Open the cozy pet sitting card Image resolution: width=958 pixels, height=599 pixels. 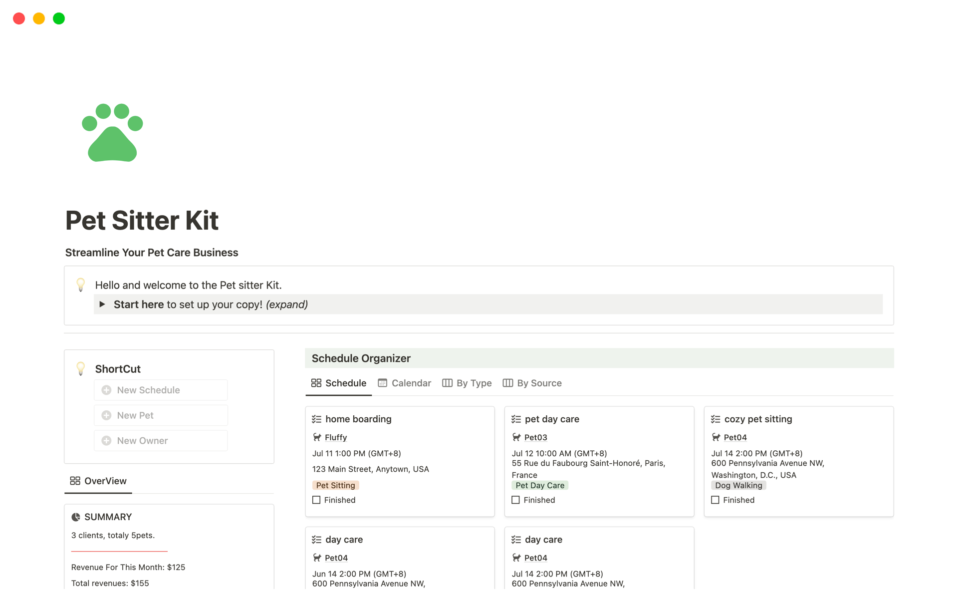pyautogui.click(x=758, y=419)
